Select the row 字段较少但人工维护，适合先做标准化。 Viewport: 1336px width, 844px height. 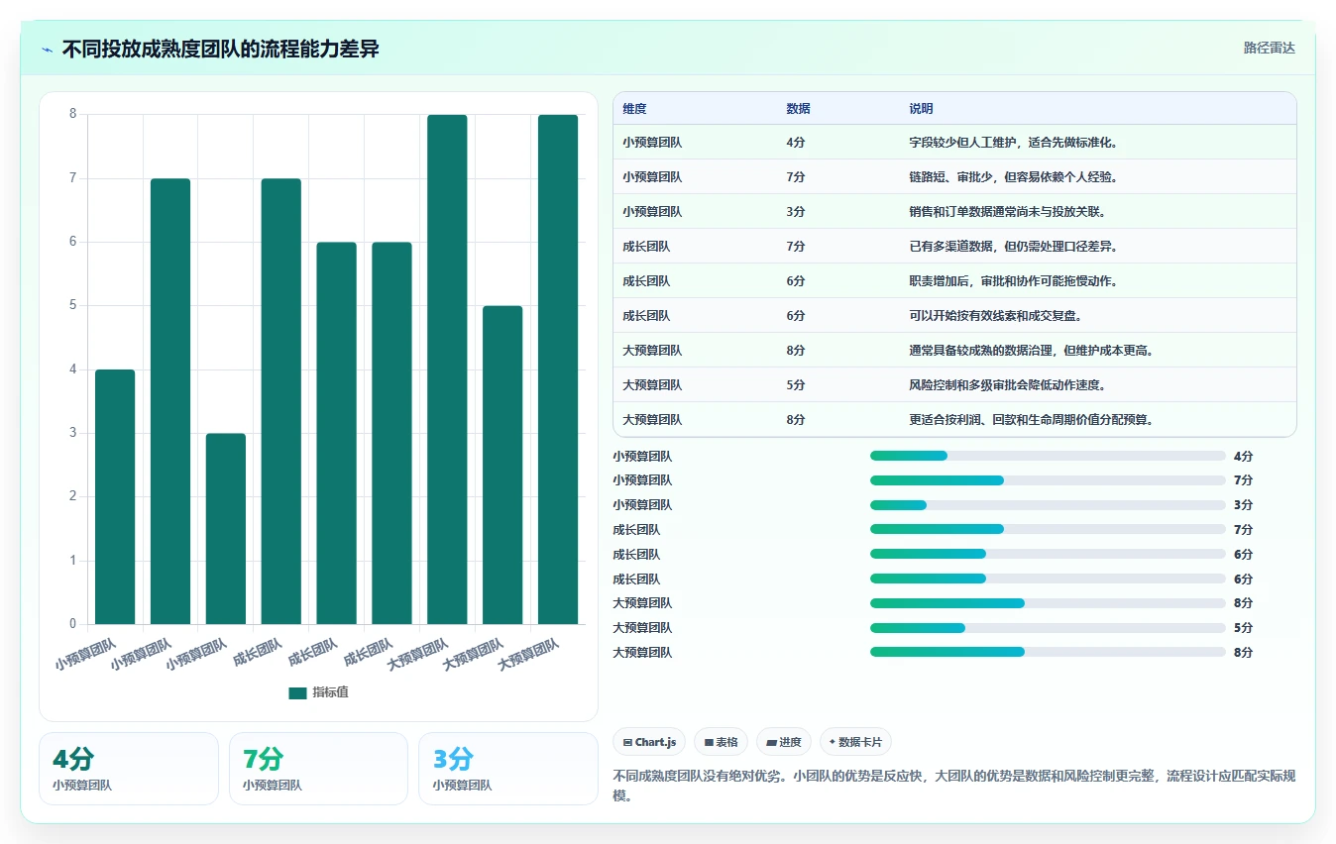click(954, 142)
